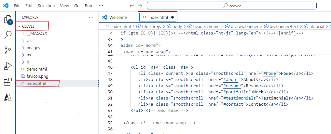331x134 pixels.
Task: Open the Run and Debug view
Action: point(8,66)
